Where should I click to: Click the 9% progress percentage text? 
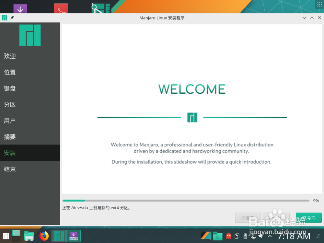tap(316, 201)
